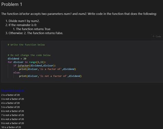
Task: Click output line '2 is a factor of 20'
Action: [10, 95]
